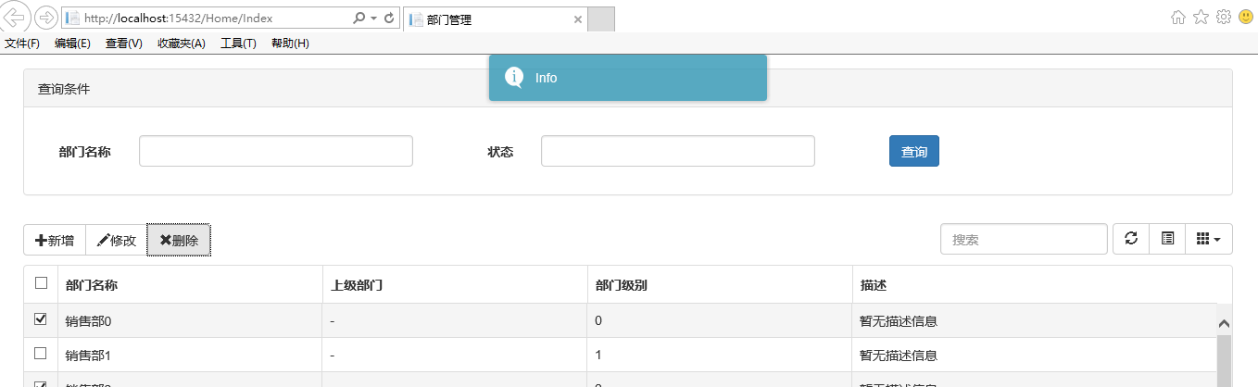Open favorites star icon
1258x387 pixels.
coord(1201,17)
